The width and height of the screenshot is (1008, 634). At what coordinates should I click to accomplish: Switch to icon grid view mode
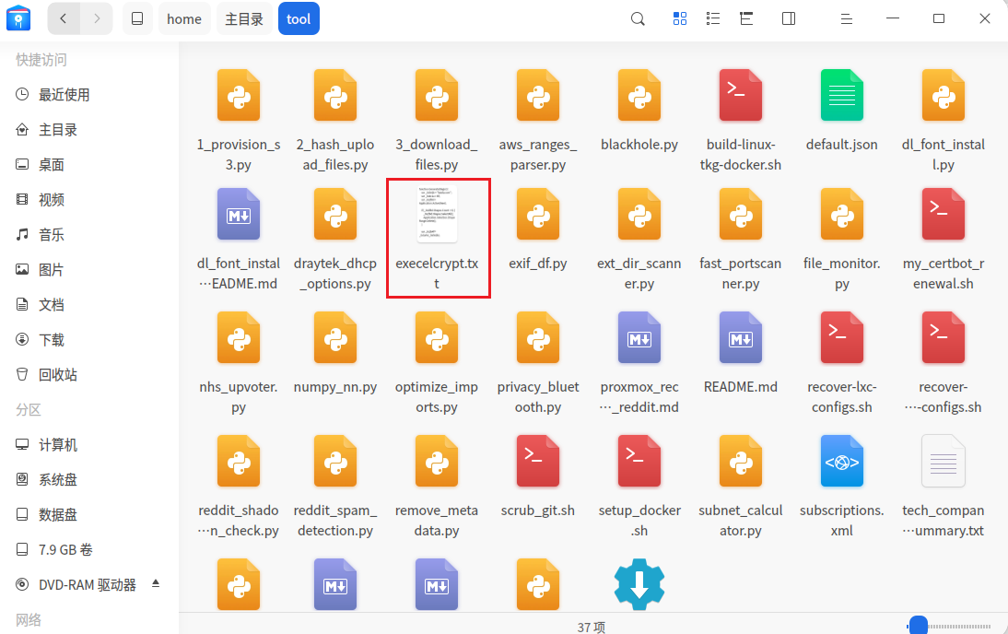pyautogui.click(x=680, y=18)
